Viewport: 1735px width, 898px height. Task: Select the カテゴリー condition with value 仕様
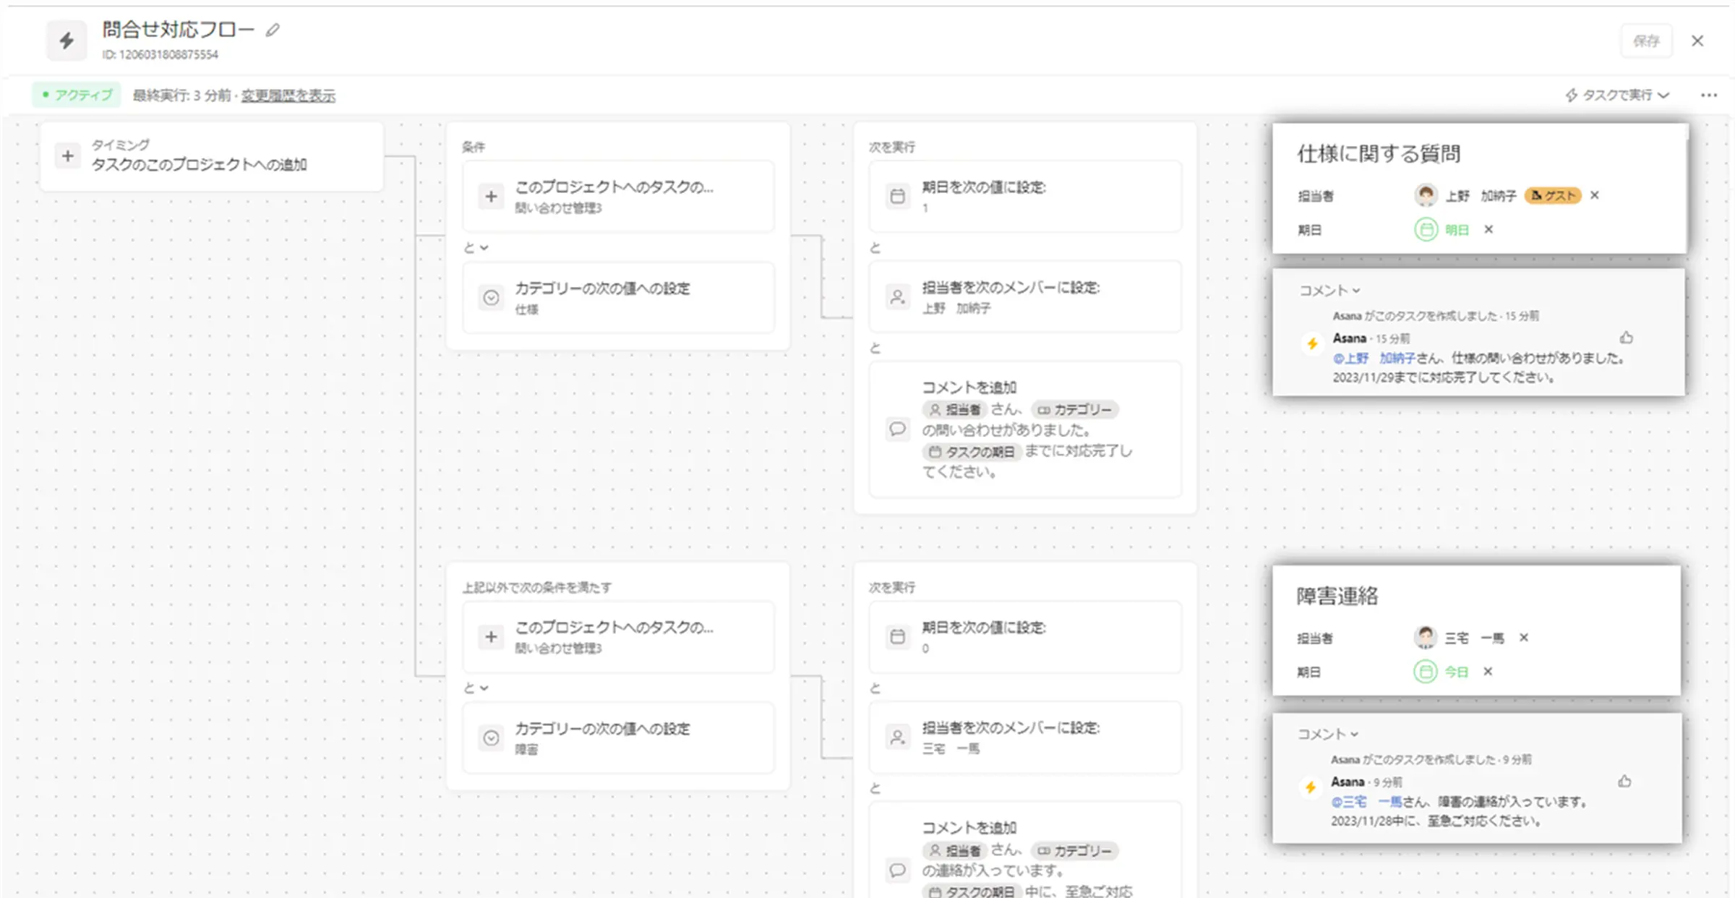point(619,297)
